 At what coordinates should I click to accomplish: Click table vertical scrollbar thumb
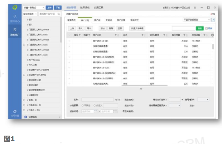213,47
